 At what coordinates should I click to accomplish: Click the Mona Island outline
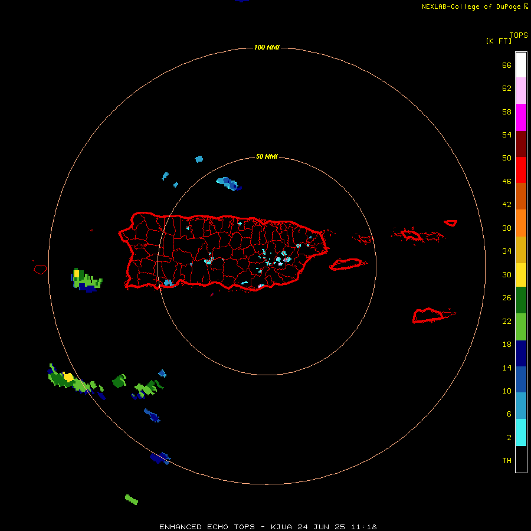click(40, 269)
